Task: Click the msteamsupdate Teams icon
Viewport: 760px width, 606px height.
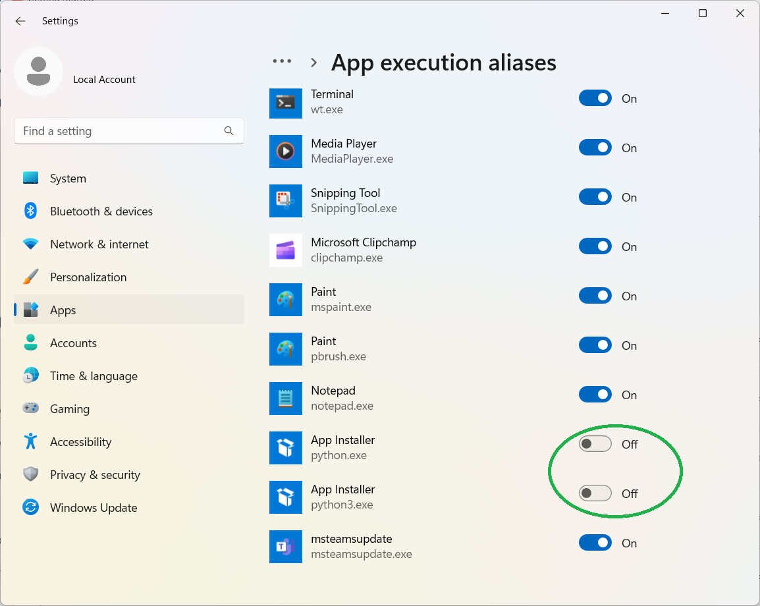Action: point(286,547)
